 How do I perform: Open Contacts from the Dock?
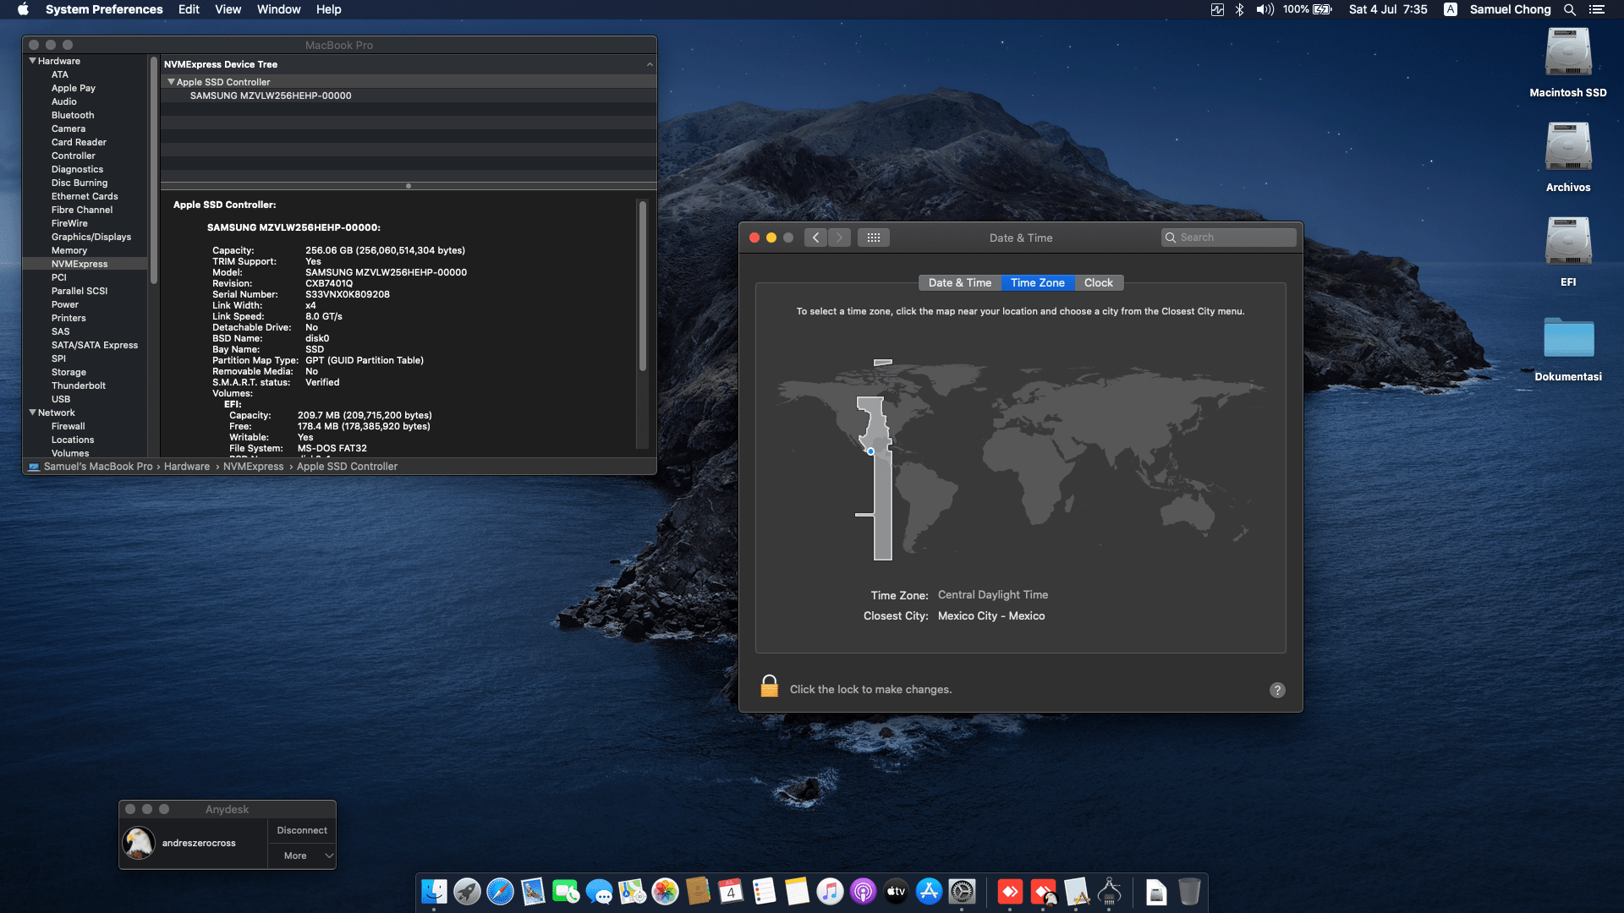pyautogui.click(x=698, y=891)
